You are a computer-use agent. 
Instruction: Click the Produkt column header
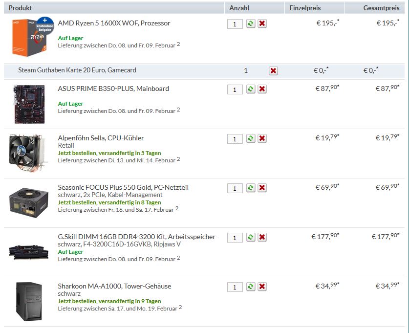pyautogui.click(x=20, y=8)
